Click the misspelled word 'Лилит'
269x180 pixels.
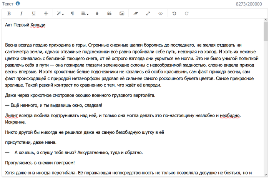click(x=11, y=115)
